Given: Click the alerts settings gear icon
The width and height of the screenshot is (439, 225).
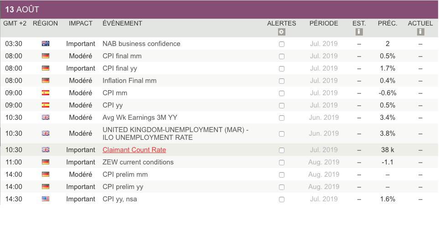Looking at the screenshot, I should pos(281,32).
